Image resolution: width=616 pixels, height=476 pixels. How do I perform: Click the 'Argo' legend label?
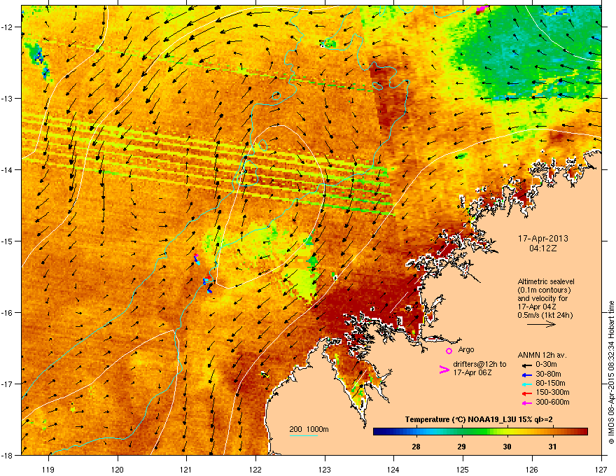466,349
